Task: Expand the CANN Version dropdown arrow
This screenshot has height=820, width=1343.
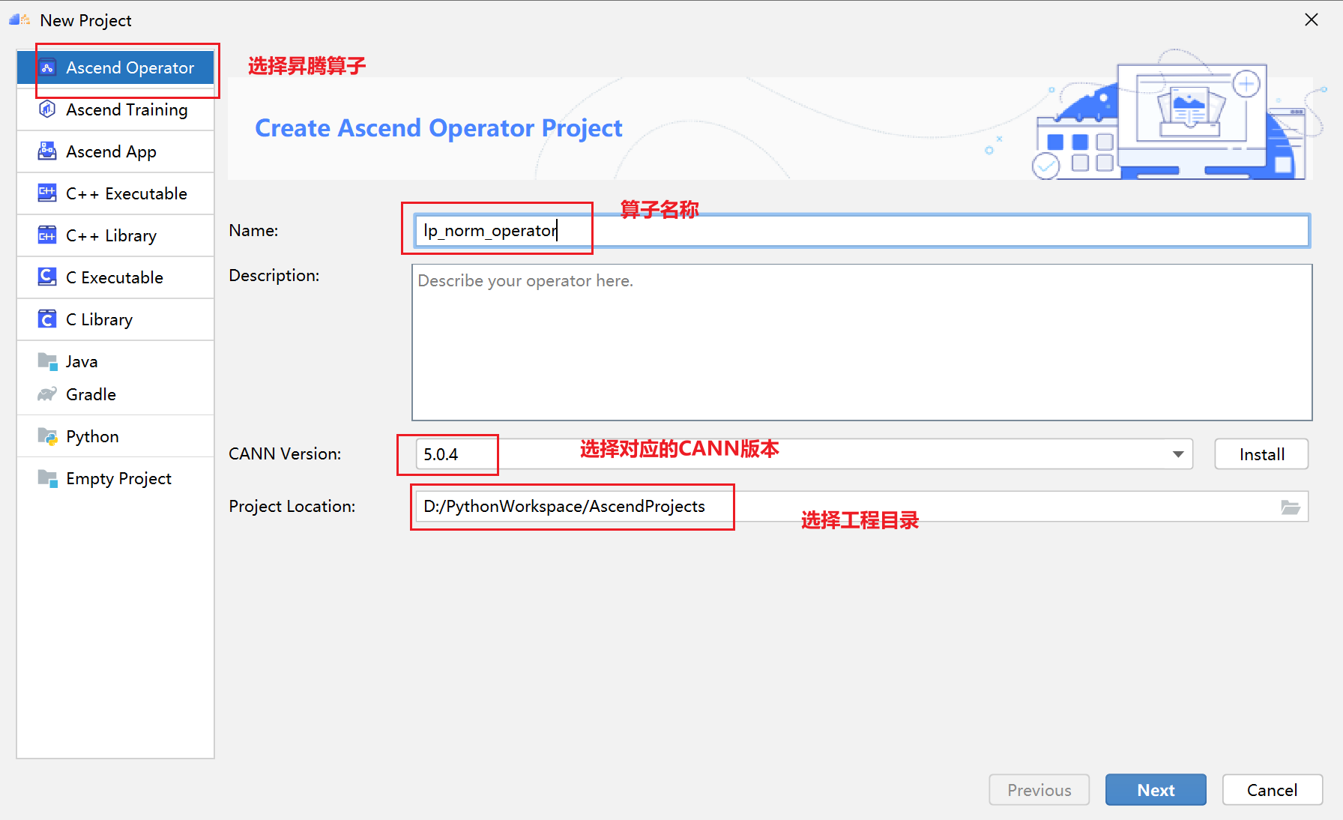Action: 1178,454
